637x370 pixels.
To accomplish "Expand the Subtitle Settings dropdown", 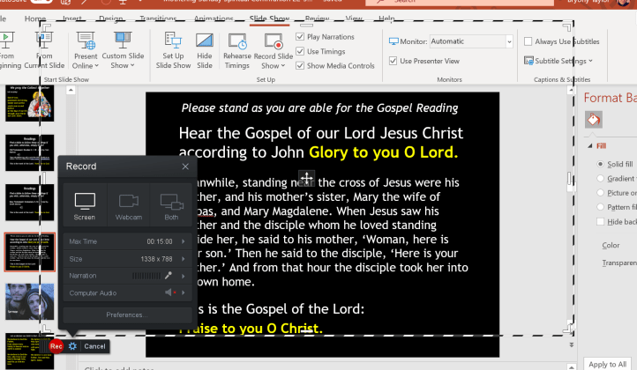I will pyautogui.click(x=558, y=61).
